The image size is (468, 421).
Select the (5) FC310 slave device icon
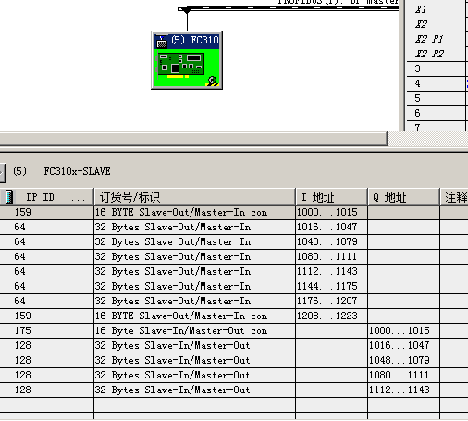click(x=187, y=60)
